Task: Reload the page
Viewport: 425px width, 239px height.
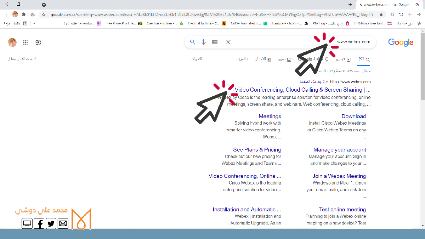Action: [x=401, y=15]
